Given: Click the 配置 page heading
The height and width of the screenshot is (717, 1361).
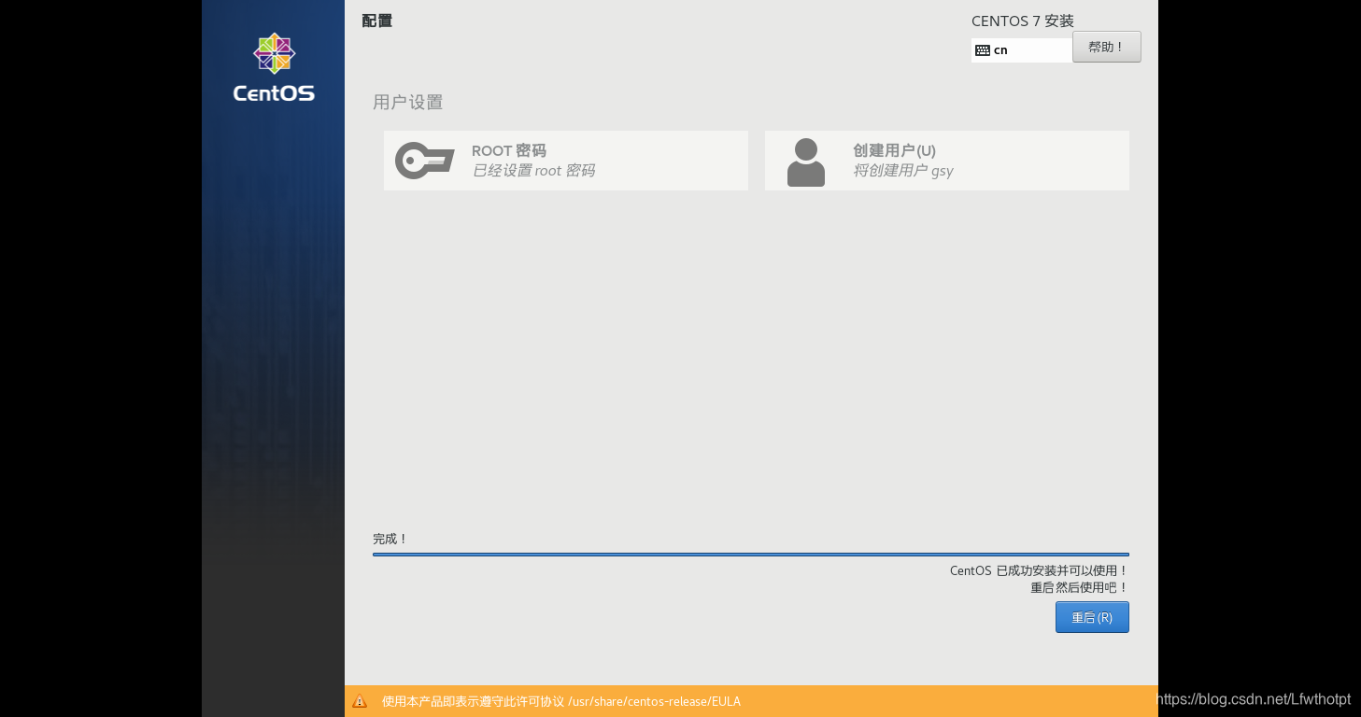Looking at the screenshot, I should pyautogui.click(x=377, y=21).
